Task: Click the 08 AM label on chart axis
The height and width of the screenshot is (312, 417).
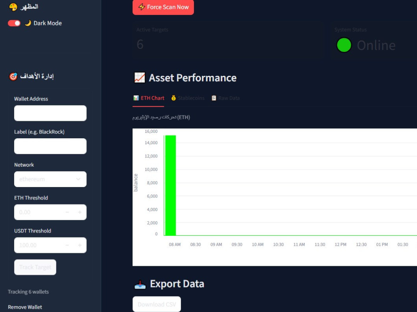Action: (175, 245)
